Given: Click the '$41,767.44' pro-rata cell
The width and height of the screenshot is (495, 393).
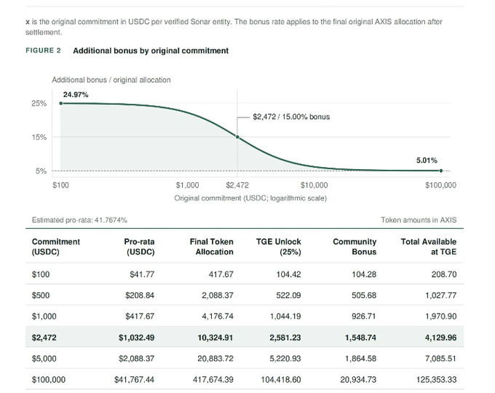Looking at the screenshot, I should [135, 379].
